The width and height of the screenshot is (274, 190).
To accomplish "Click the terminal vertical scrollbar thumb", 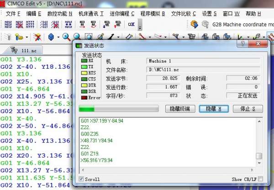I will pos(259,156).
